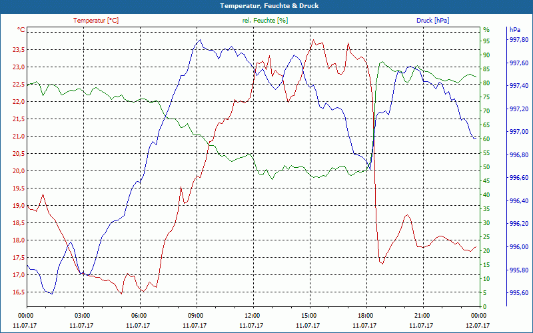Click the 23,5 tick on the temperature axis
This screenshot has height=333, width=533.
pos(19,50)
